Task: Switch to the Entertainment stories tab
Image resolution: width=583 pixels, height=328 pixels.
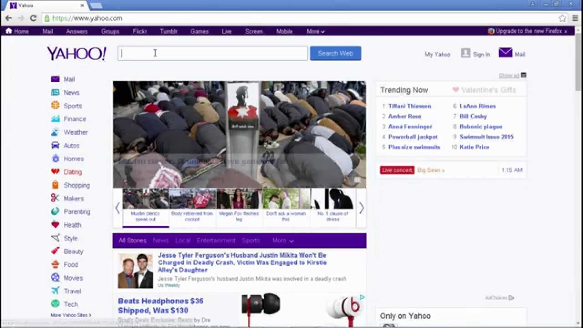Action: 216,241
